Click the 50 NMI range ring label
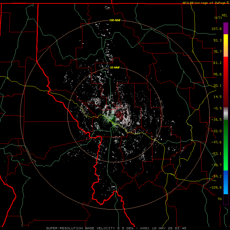The height and width of the screenshot is (230, 230). pyautogui.click(x=115, y=67)
